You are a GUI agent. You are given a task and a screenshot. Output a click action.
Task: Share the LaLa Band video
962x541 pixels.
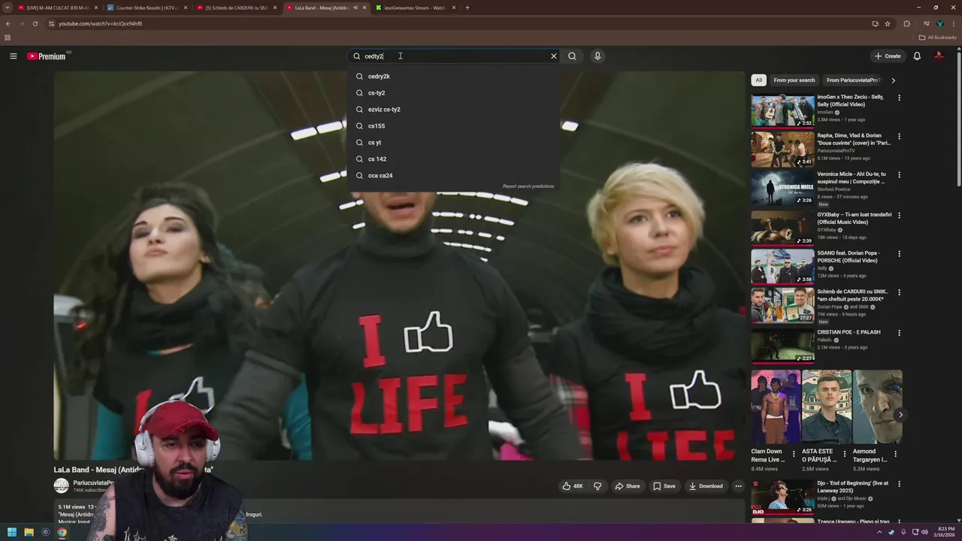coord(628,486)
